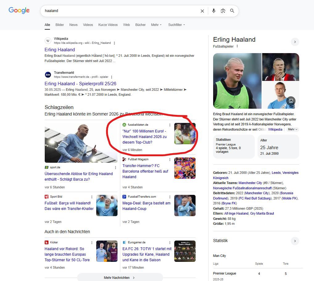Expand Erling Haaland panel with arrow button
The height and width of the screenshot is (281, 314).
point(295,42)
